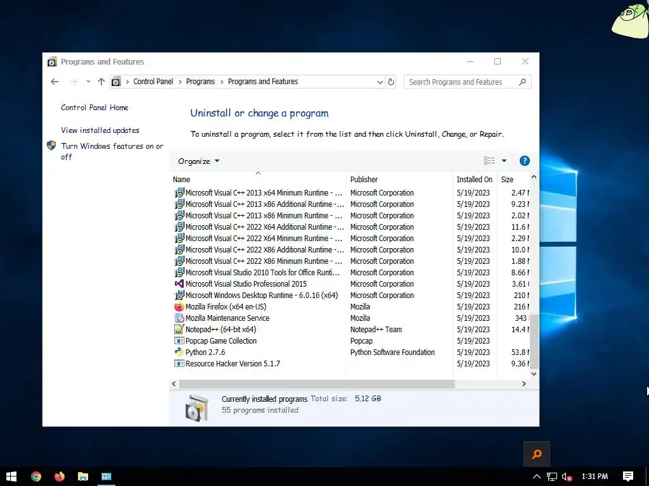Select Microsoft Visual C++ 2022 X86 Additional Runtime
Viewport: 649px width, 486px height.
coord(264,249)
